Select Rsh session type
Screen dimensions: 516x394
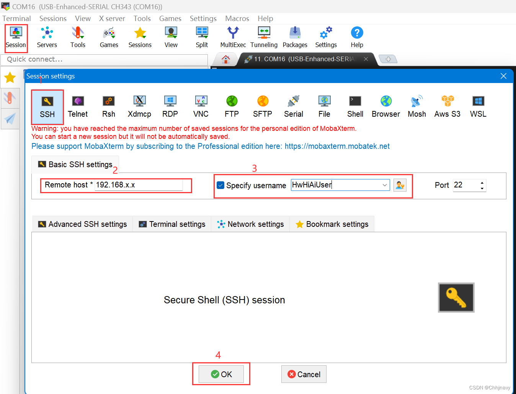(x=109, y=107)
